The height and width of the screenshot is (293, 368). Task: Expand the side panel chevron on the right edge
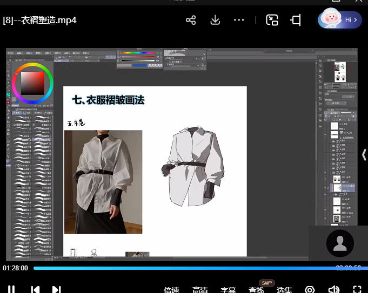pyautogui.click(x=364, y=155)
